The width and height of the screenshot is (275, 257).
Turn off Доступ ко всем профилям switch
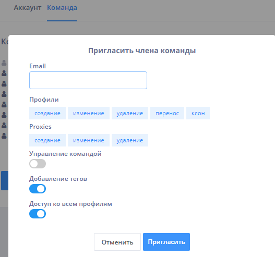pyautogui.click(x=38, y=214)
